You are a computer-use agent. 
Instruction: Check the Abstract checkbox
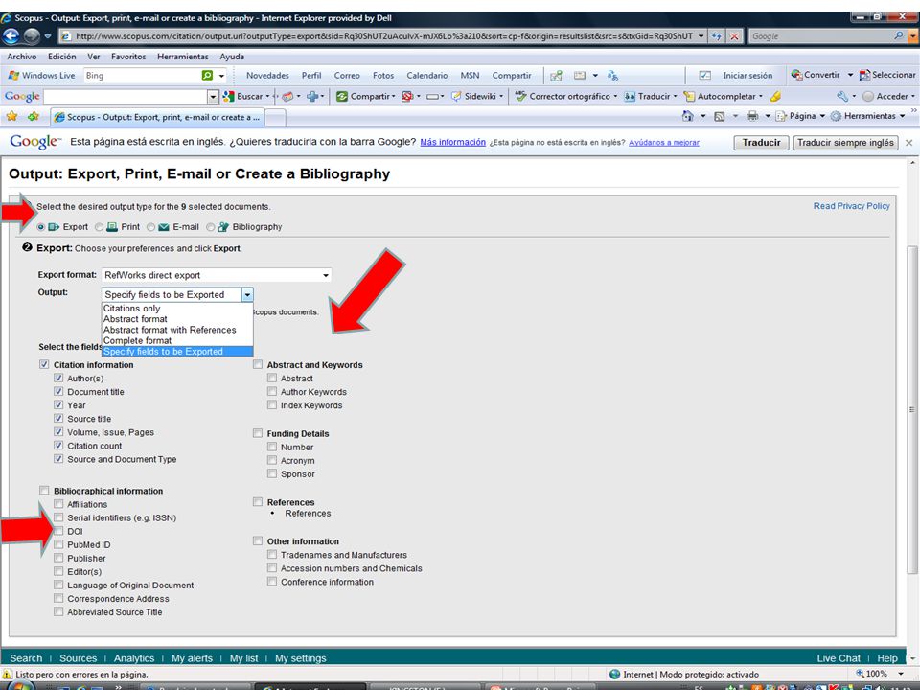pyautogui.click(x=271, y=378)
